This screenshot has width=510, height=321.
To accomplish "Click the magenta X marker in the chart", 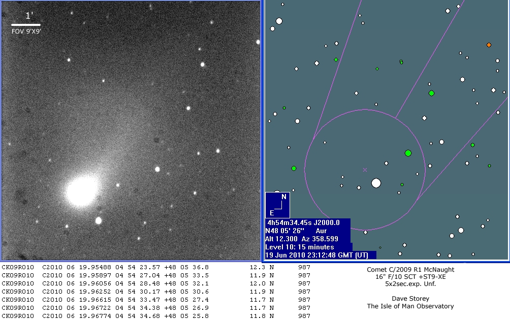I will 365,170.
